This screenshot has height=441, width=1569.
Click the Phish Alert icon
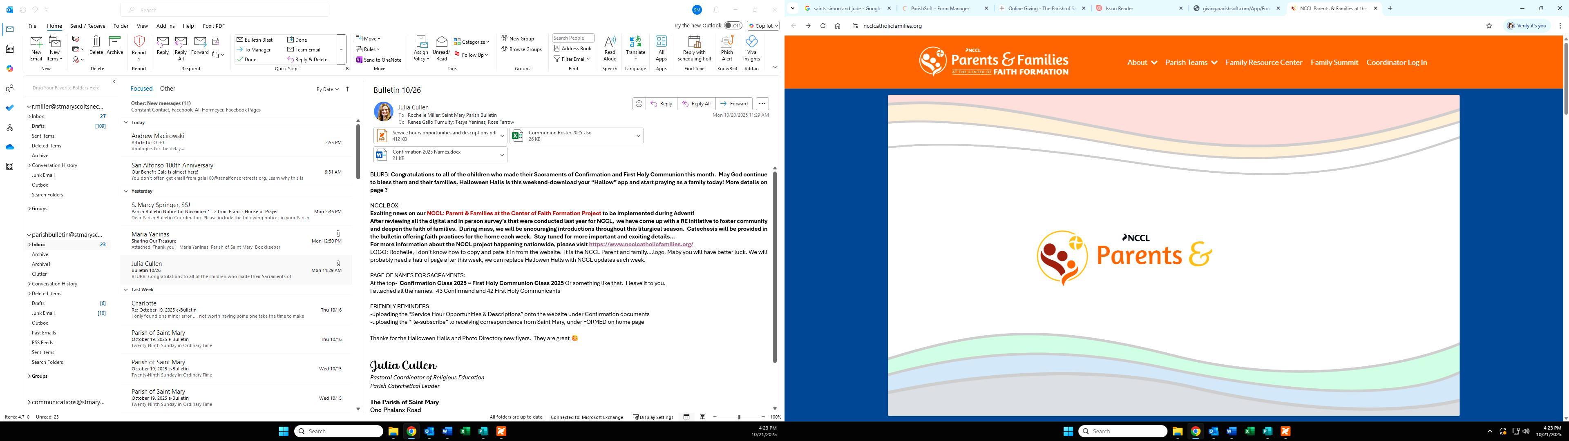coord(726,42)
